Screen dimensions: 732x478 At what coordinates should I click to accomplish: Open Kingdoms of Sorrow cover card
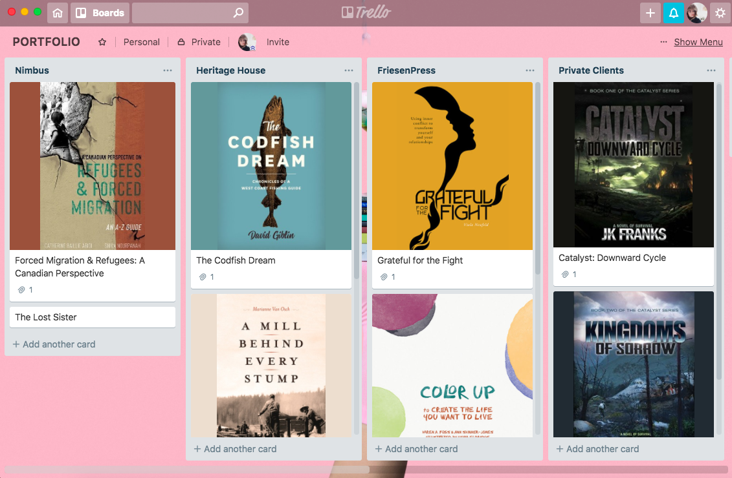tap(634, 364)
